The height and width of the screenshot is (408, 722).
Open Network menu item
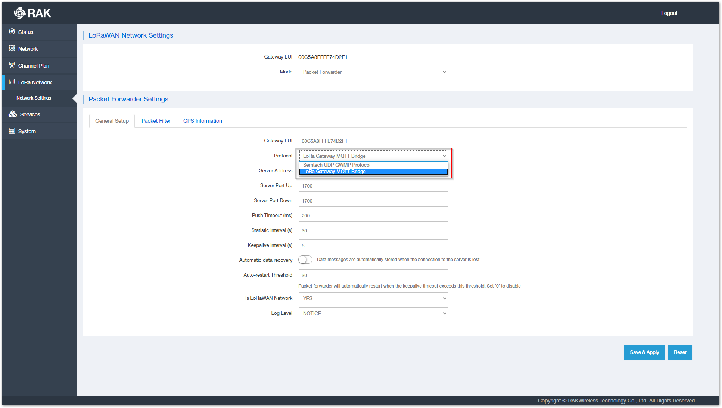pyautogui.click(x=39, y=49)
